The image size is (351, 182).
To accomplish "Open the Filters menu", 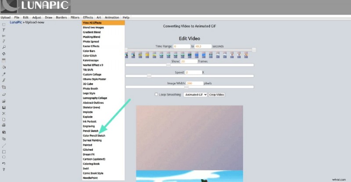I will (x=75, y=17).
